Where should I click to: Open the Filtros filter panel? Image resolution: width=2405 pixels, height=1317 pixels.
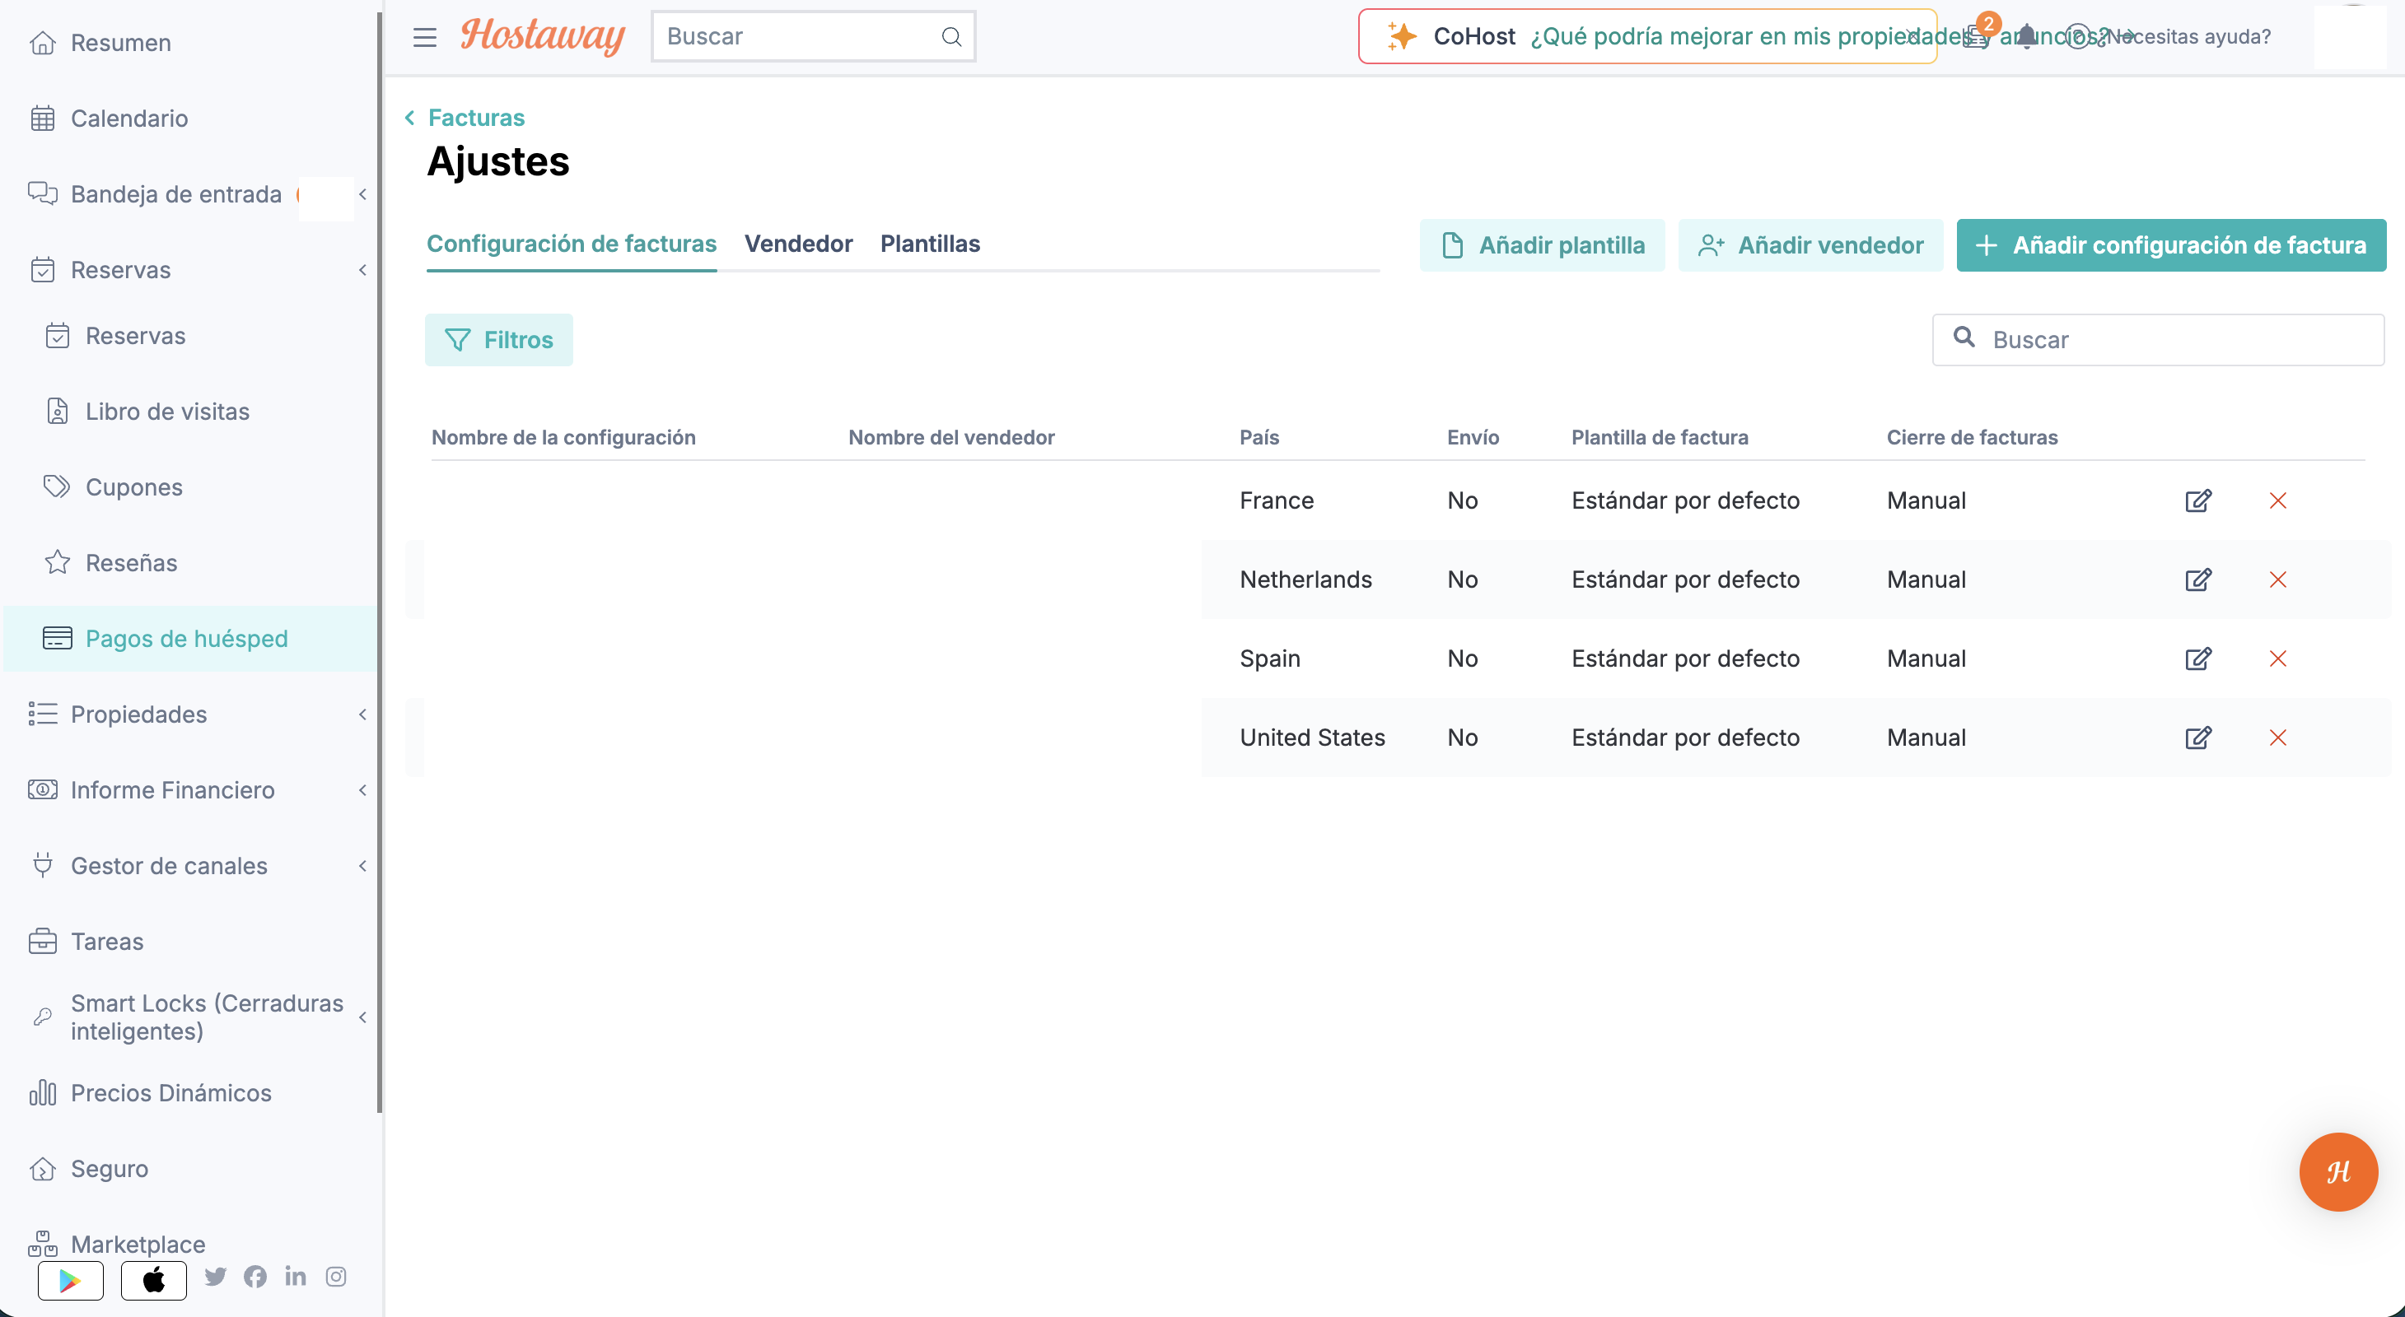[498, 341]
